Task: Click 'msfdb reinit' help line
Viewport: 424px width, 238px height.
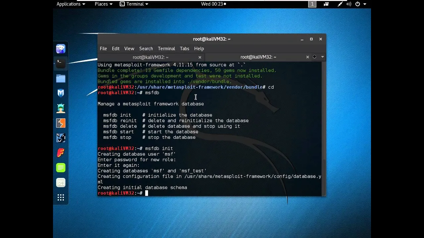Action: 176,121
